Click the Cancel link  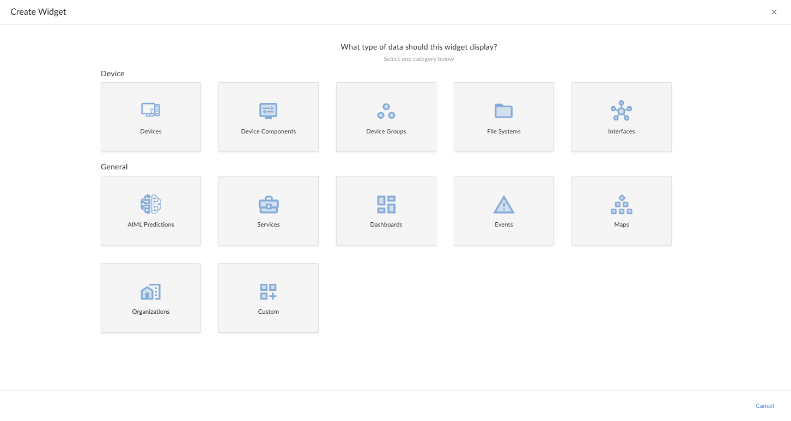(764, 406)
